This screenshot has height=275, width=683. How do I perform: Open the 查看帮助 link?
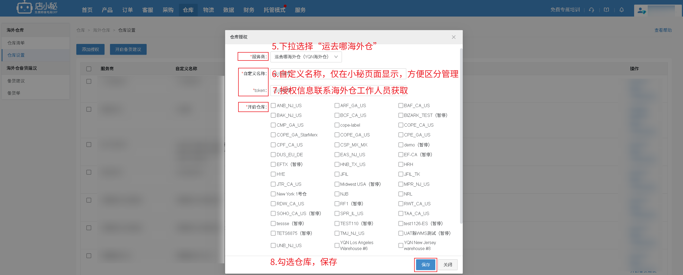tap(663, 30)
